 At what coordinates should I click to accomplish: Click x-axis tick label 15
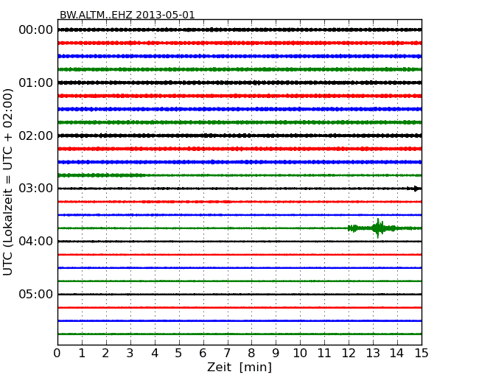click(422, 354)
